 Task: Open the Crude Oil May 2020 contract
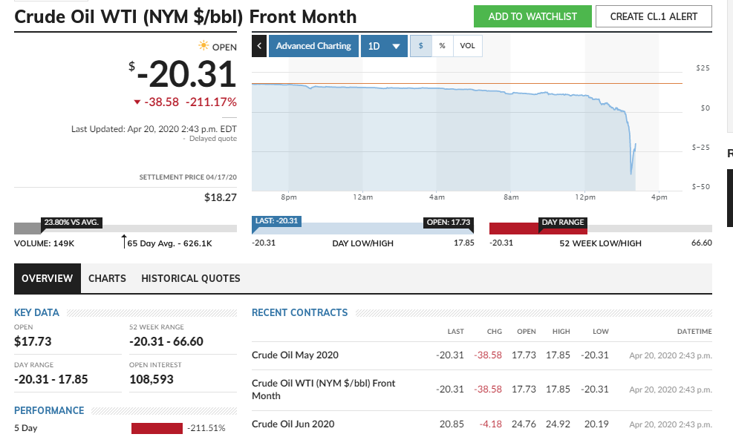(x=295, y=355)
